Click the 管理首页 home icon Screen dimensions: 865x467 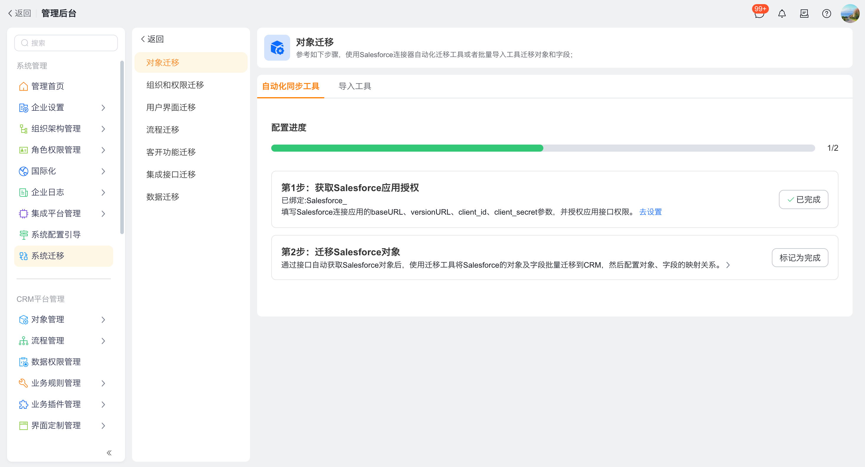pos(23,86)
